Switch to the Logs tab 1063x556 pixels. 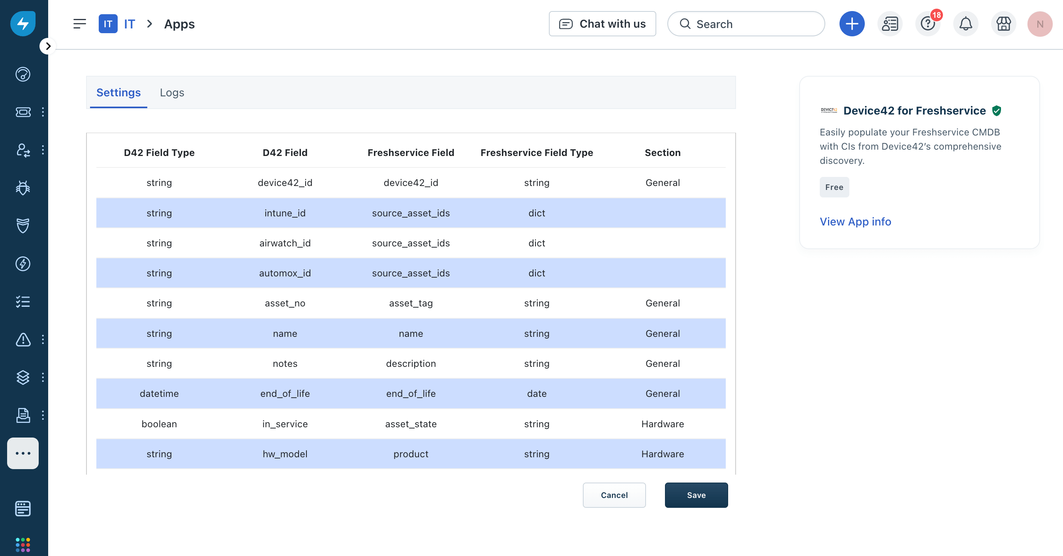pos(172,92)
